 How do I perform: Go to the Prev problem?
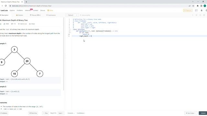pyautogui.click(x=45, y=113)
